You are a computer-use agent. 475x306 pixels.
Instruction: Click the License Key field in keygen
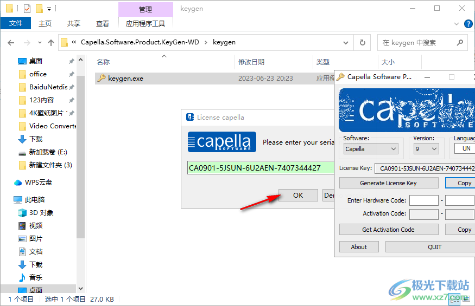425,168
